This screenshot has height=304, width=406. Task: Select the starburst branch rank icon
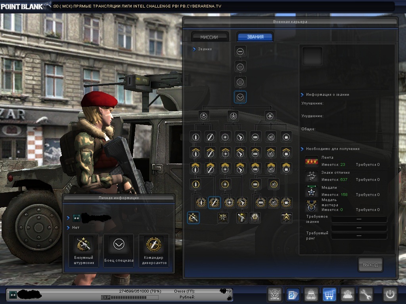tap(270, 116)
